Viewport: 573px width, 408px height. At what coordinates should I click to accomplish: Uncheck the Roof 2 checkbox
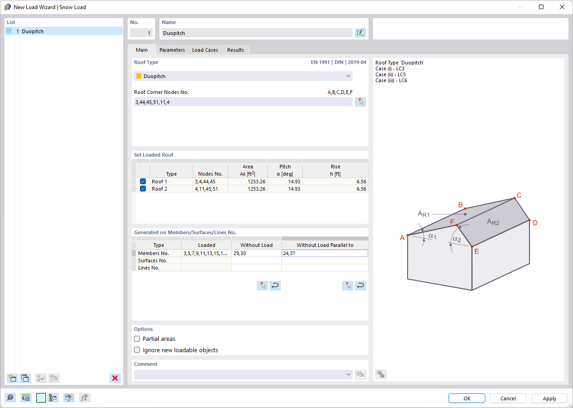click(143, 189)
